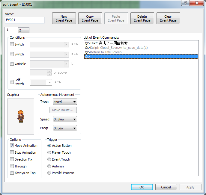Enable the second Switch condition checkbox
The width and height of the screenshot is (206, 195).
12,54
